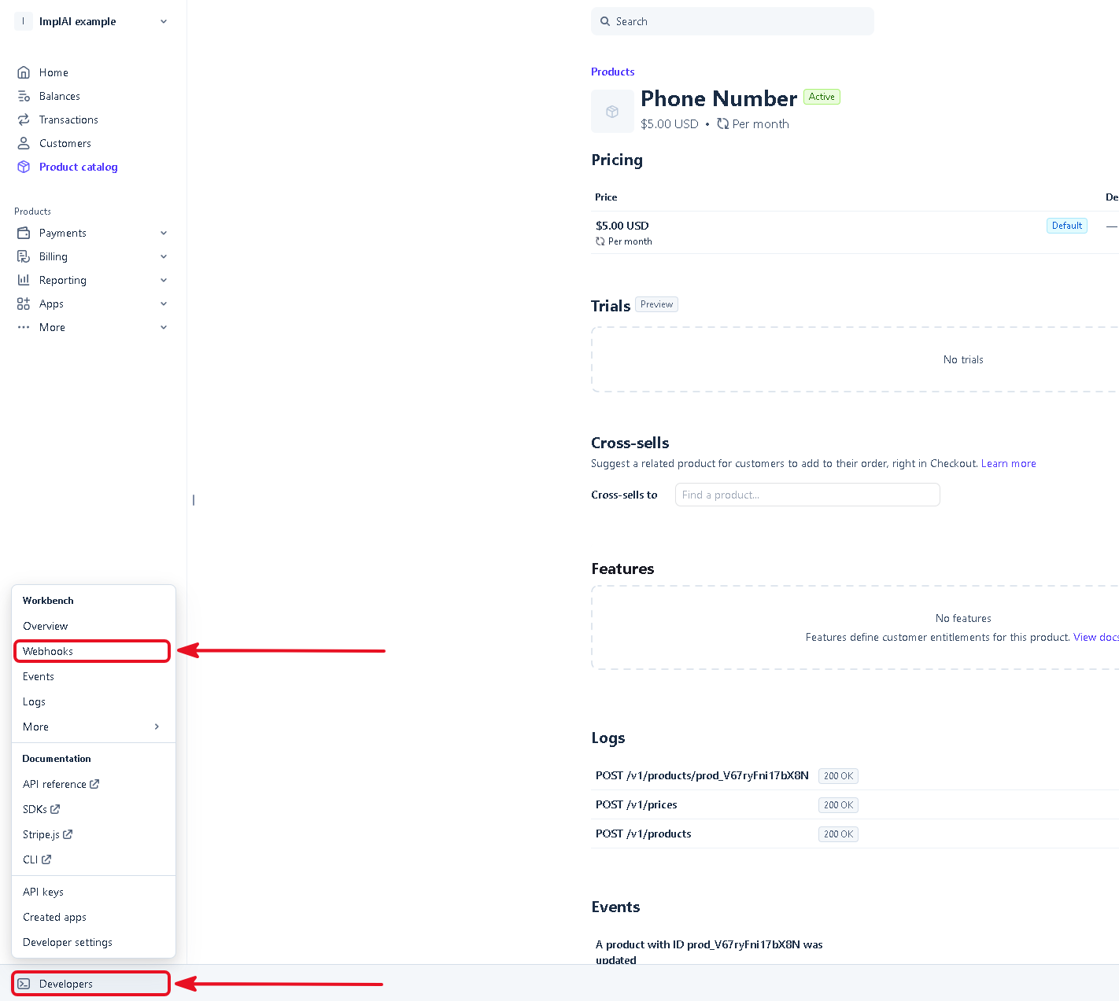
Task: Open Stripe.js external link icon
Action: [68, 834]
